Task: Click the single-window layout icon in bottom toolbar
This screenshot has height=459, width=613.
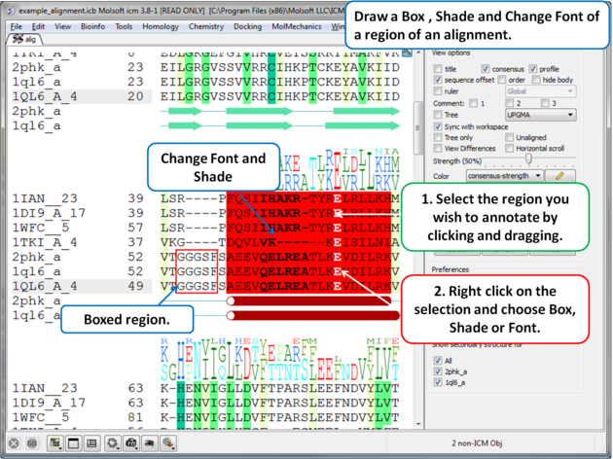Action: [x=75, y=443]
